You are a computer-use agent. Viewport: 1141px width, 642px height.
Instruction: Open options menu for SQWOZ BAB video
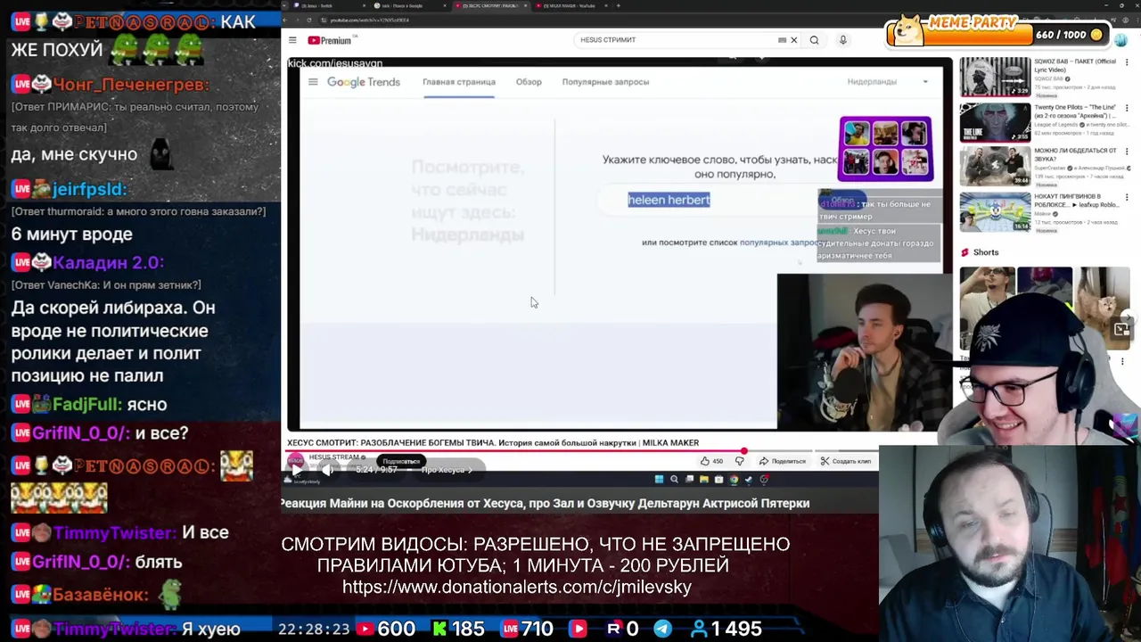[1129, 64]
